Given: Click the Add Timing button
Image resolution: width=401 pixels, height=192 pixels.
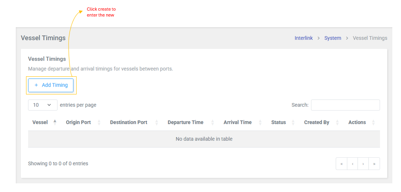Looking at the screenshot, I should 51,85.
